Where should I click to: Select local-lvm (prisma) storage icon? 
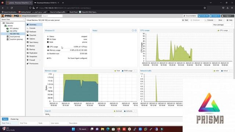pyautogui.click(x=8, y=39)
